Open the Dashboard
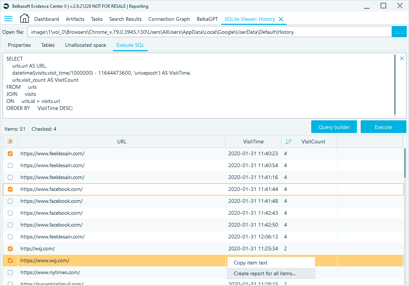Image resolution: width=409 pixels, height=286 pixels. tap(46, 19)
